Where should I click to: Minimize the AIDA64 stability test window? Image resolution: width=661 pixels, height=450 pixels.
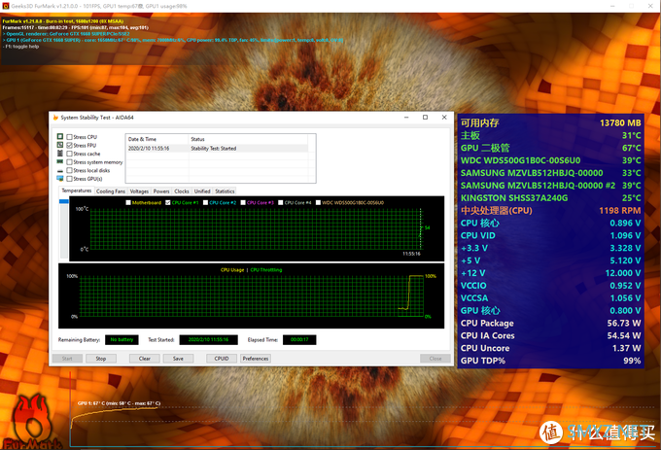point(406,118)
